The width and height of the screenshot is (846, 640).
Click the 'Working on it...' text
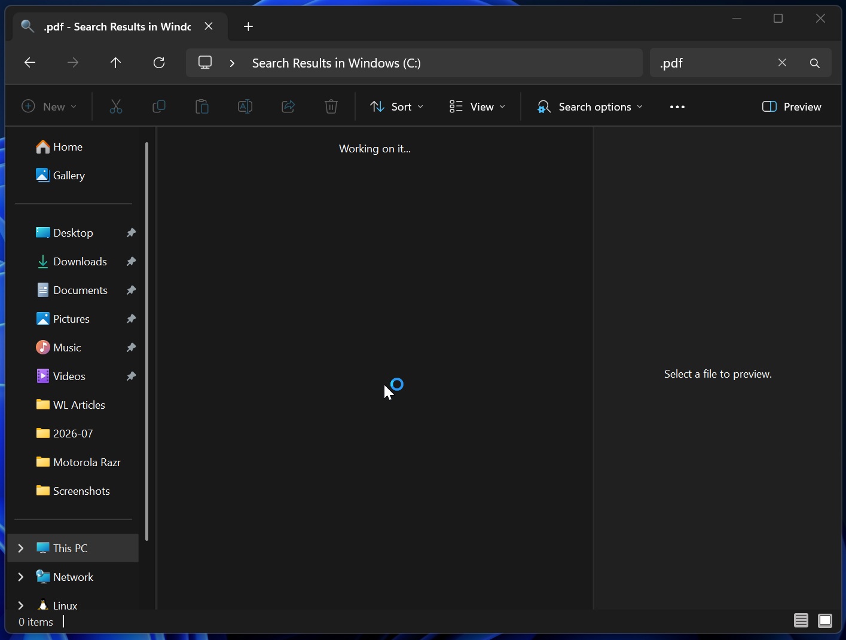[x=375, y=149]
